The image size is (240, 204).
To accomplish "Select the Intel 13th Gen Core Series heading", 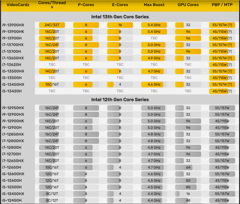I will (120, 17).
